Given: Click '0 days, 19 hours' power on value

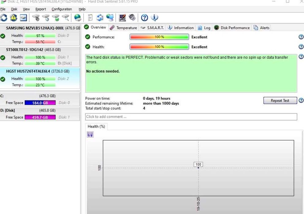Looking at the screenshot, I should click(157, 98).
